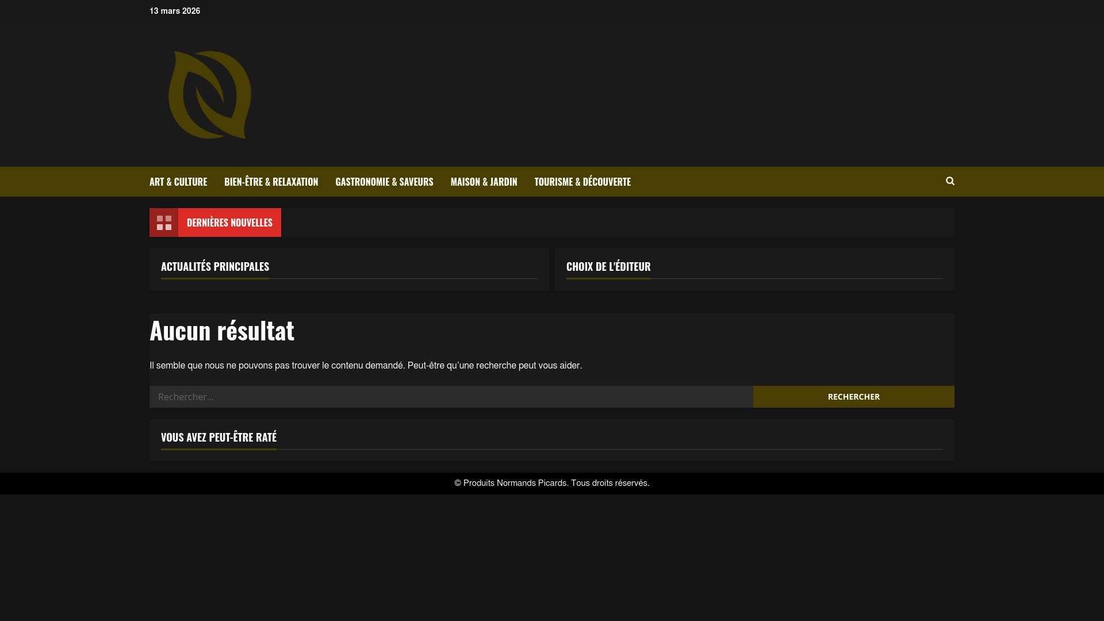
Task: Click the Rechercher search button
Action: pos(854,397)
